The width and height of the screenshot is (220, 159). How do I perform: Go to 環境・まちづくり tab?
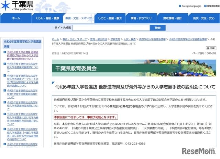pos(141,18)
